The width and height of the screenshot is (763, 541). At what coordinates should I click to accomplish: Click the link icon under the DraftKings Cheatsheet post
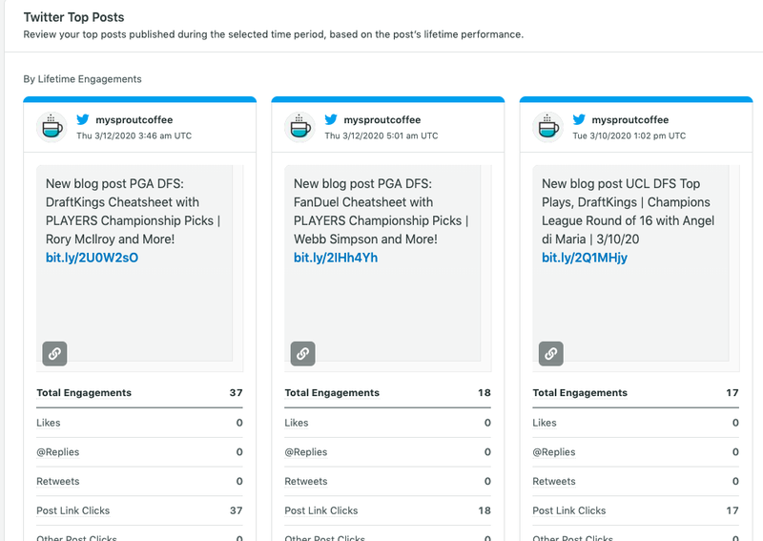pos(54,354)
